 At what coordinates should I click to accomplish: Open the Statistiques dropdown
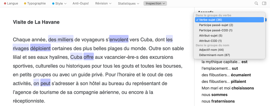coord(129,3)
